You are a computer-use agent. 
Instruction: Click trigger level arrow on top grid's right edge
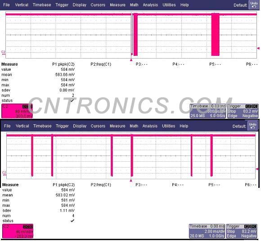(x=258, y=48)
